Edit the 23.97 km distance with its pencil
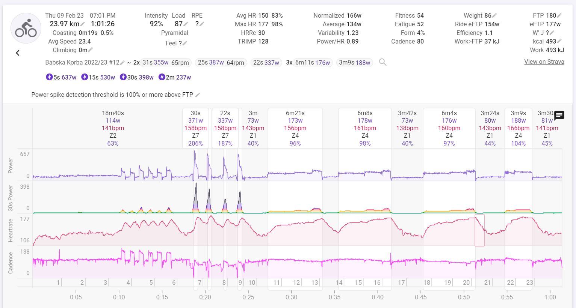This screenshot has height=308, width=576. pos(83,24)
